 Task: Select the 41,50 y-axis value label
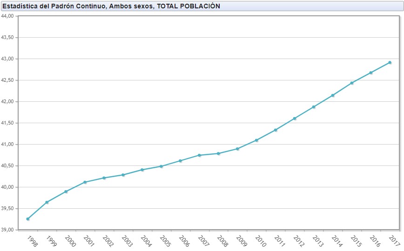click(x=9, y=123)
